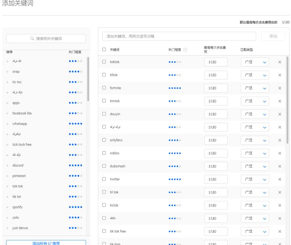Open match type dropdown for fortnite
Viewport: 291px width, 245px height.
(255, 88)
